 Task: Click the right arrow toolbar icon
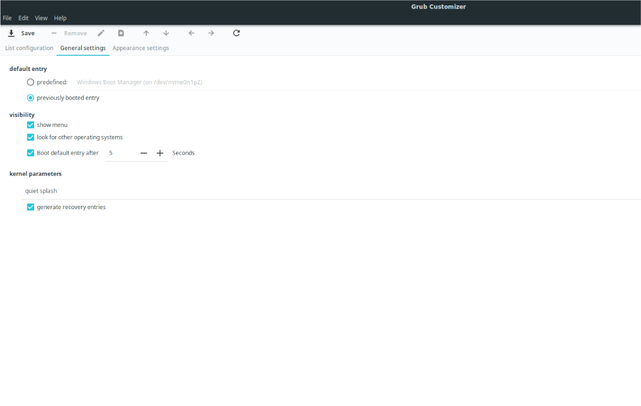[x=211, y=33]
